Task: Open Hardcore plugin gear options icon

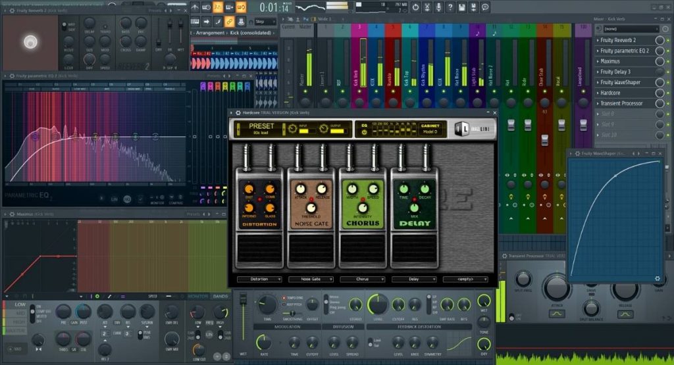Action: (x=238, y=112)
